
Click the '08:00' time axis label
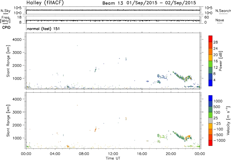pos(84,154)
